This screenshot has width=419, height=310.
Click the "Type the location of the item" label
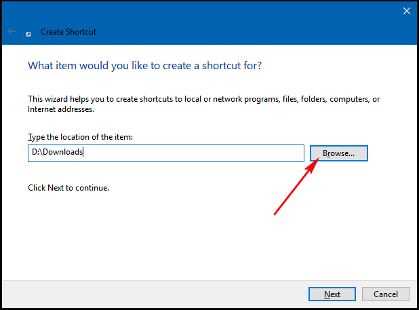[80, 137]
